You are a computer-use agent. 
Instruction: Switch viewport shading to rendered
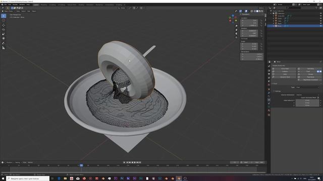pyautogui.click(x=262, y=11)
